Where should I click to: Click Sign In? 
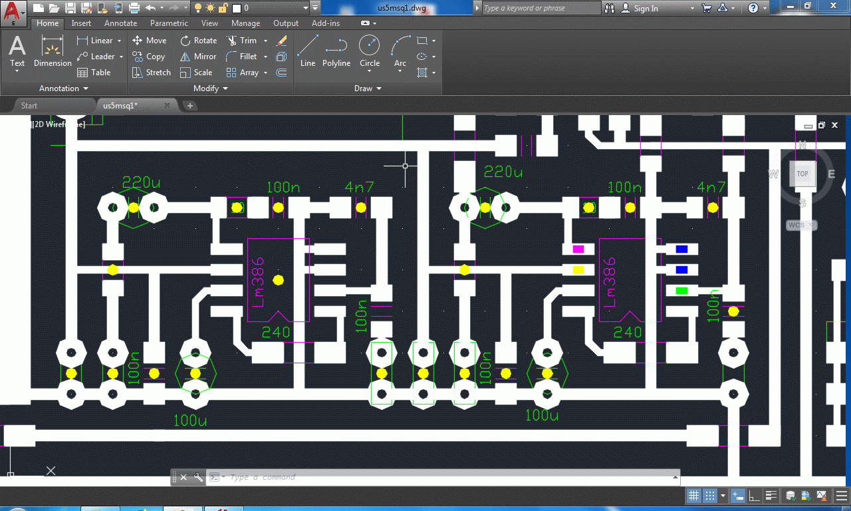(x=646, y=8)
